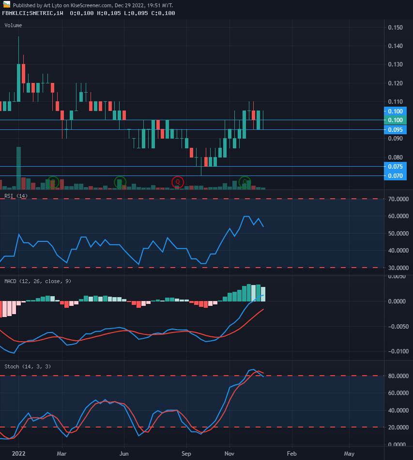Viewport: 413px width, 460px height.
Task: Select the red circled Q event marker near September
Action: 177,183
